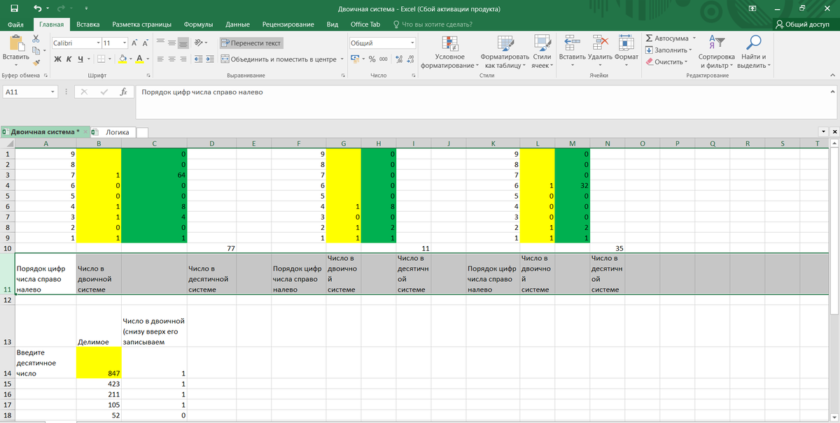Click Decrease Indent icon

point(198,59)
